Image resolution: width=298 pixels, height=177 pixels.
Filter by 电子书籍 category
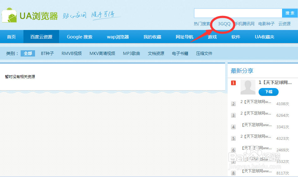tap(180, 53)
